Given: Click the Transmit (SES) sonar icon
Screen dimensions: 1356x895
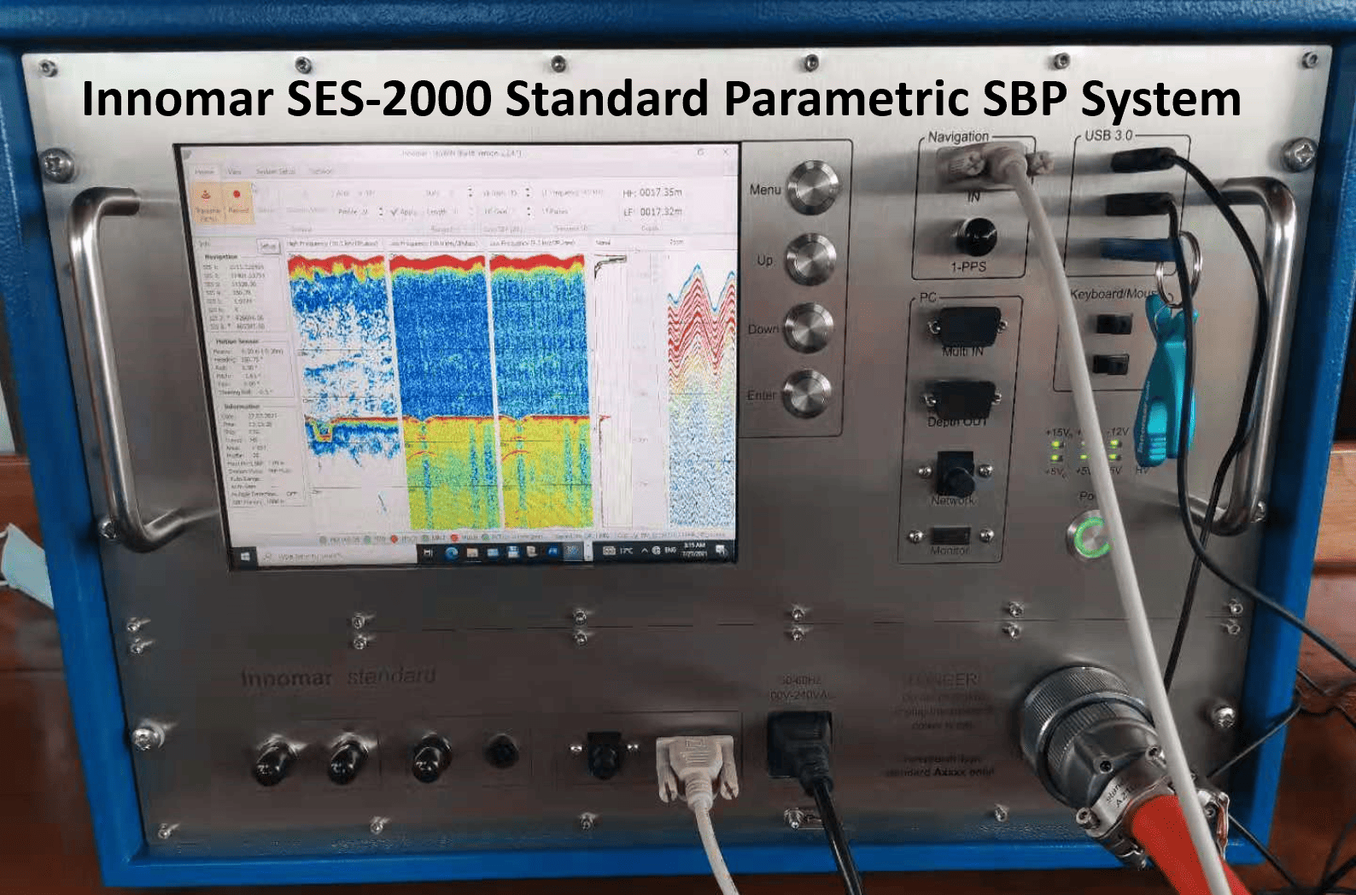Looking at the screenshot, I should pos(207,202).
